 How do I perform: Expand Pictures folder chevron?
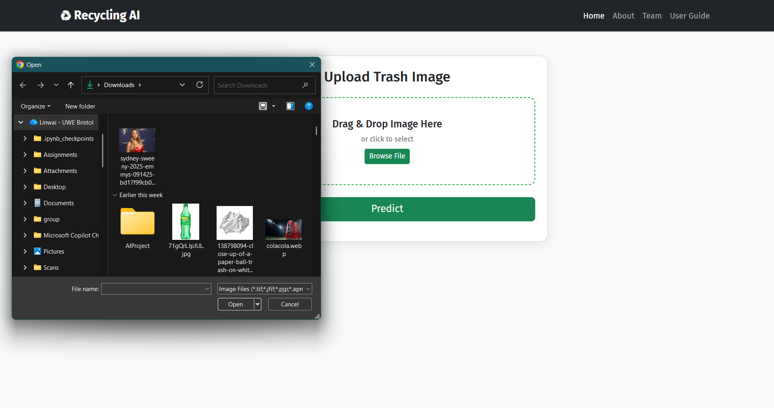coord(25,252)
